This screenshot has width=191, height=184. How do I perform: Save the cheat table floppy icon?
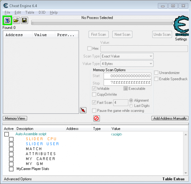(24, 20)
